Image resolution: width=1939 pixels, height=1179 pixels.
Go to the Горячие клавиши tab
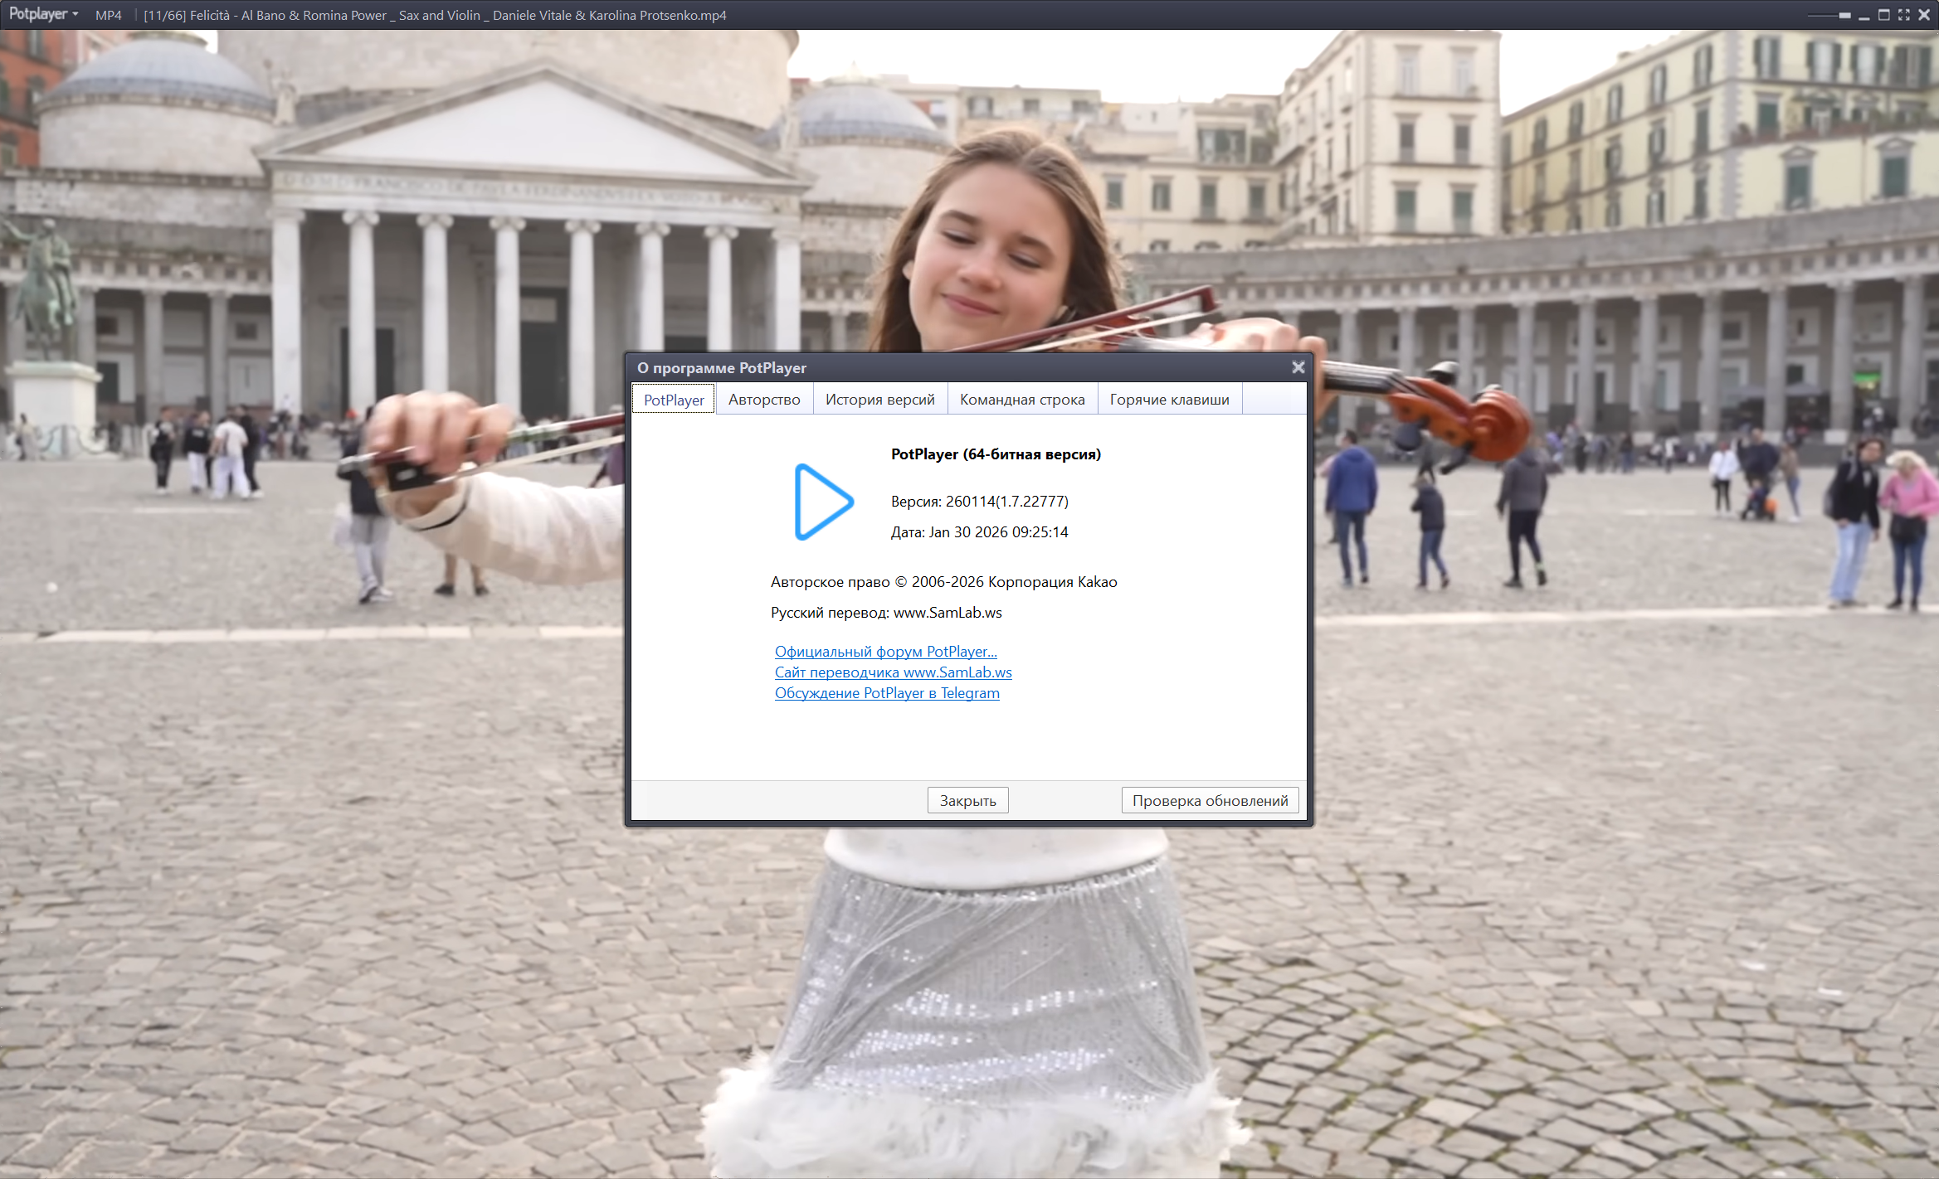pos(1168,400)
